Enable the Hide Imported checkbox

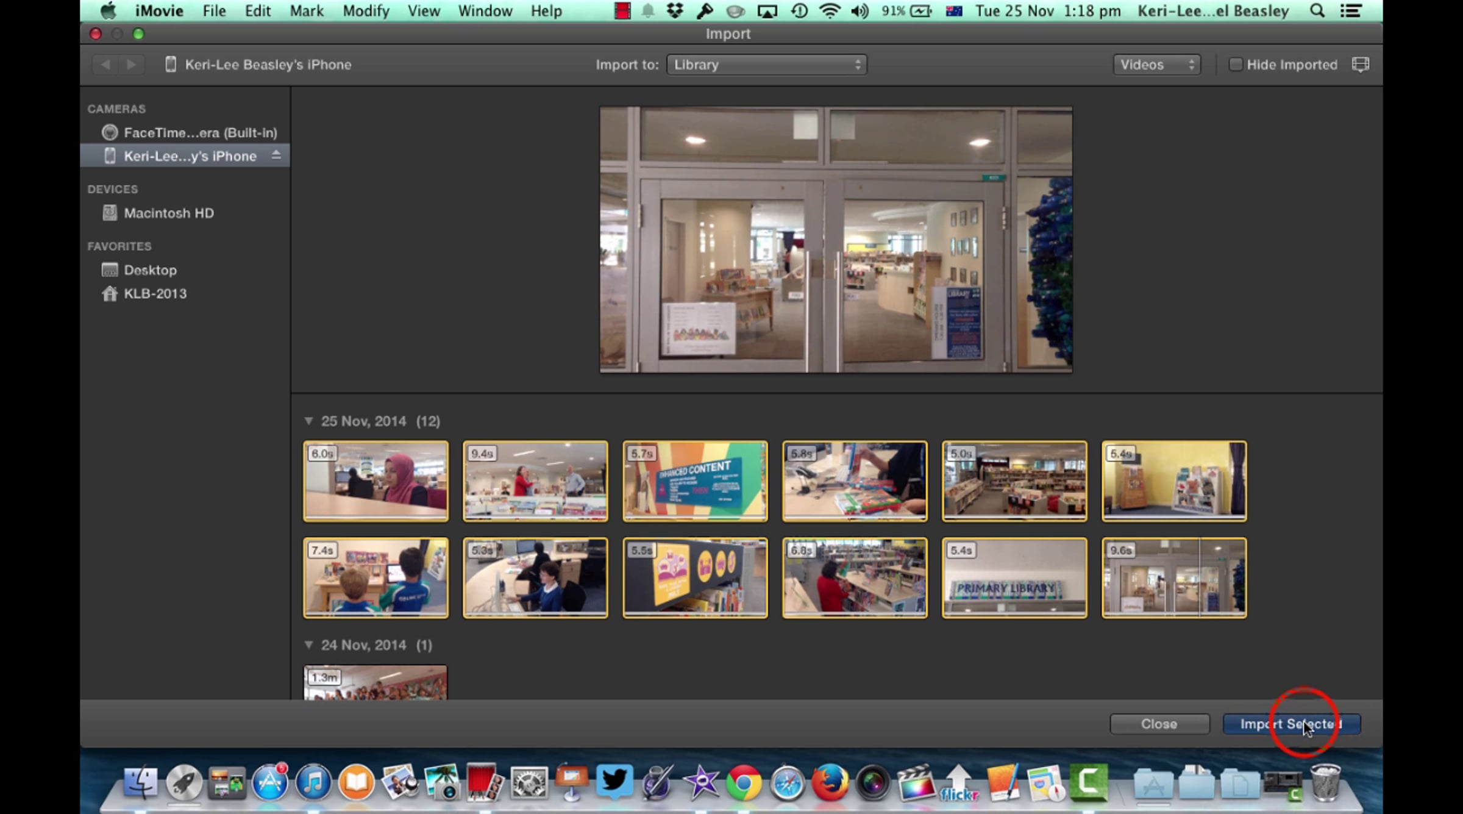[1235, 65]
